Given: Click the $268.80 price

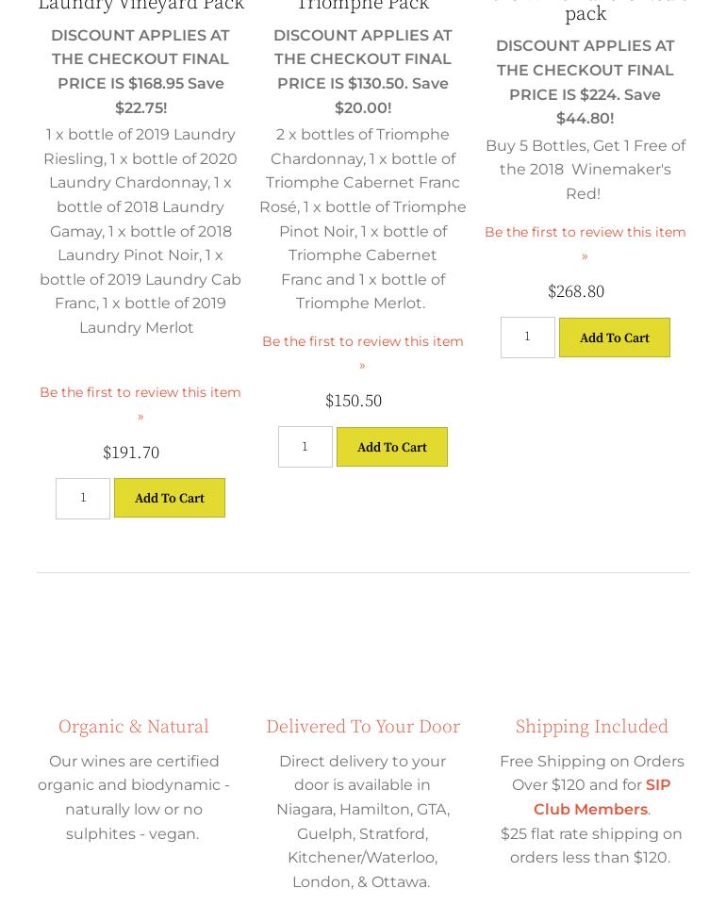Looking at the screenshot, I should 576,291.
